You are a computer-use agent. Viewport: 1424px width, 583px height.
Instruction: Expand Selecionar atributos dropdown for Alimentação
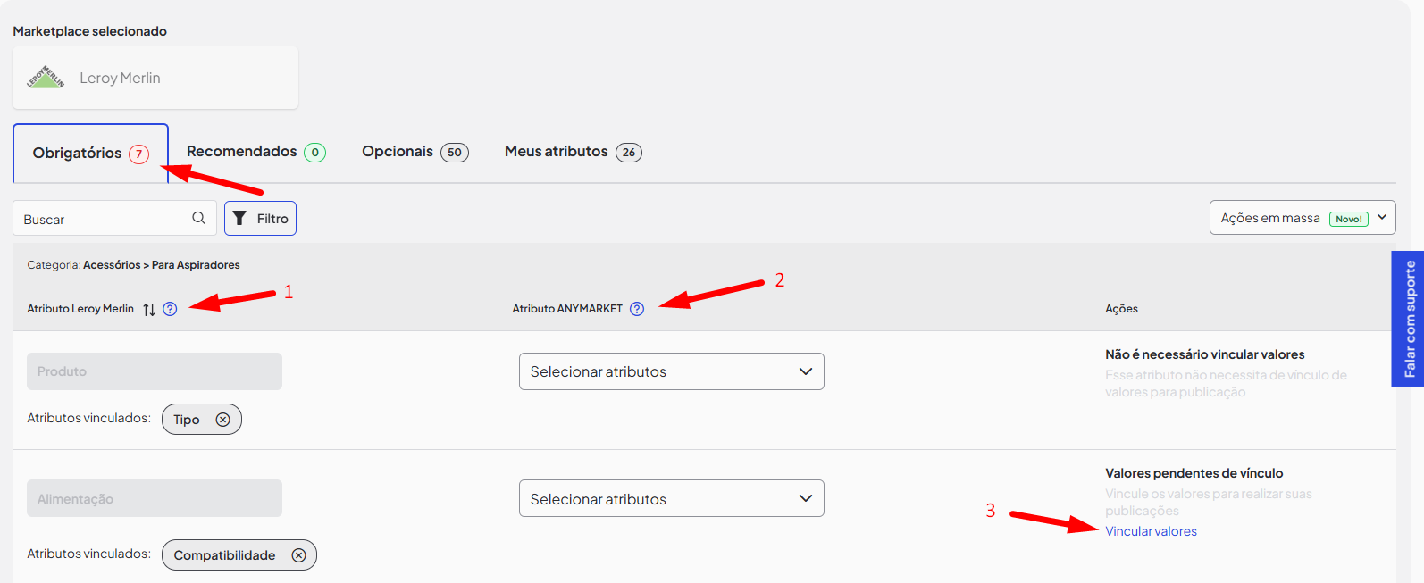[671, 499]
